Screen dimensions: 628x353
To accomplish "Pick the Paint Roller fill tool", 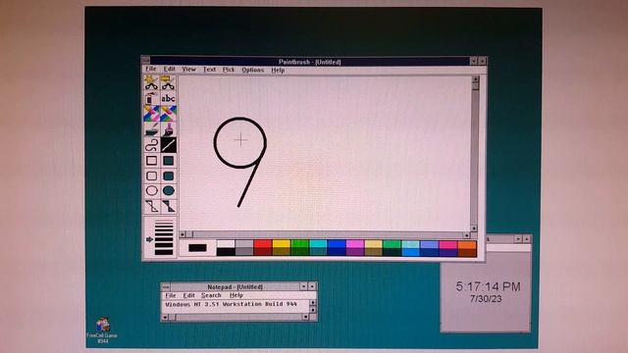I will click(x=151, y=129).
